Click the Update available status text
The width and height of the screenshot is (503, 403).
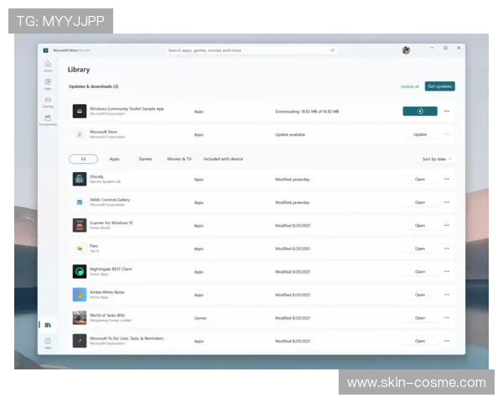pyautogui.click(x=290, y=134)
